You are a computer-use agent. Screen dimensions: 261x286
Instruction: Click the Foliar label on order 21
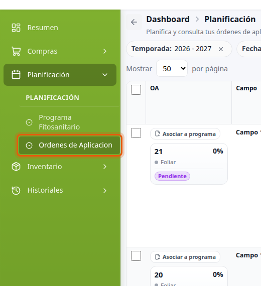click(168, 162)
